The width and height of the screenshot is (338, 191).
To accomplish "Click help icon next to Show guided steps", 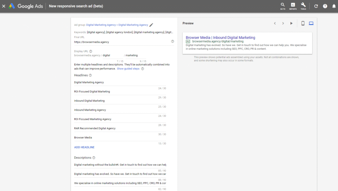I will (x=143, y=69).
